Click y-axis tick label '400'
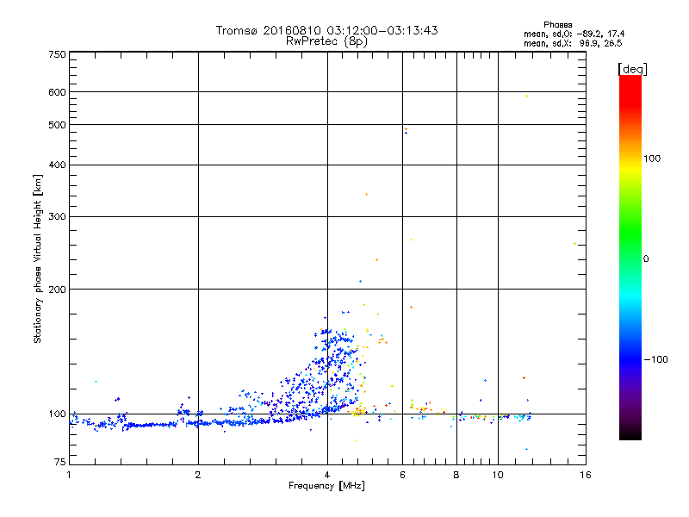Image resolution: width=689 pixels, height=517 pixels. [57, 165]
